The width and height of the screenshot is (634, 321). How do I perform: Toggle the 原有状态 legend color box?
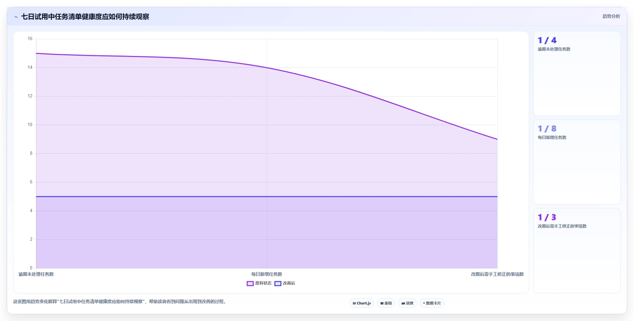tap(250, 283)
